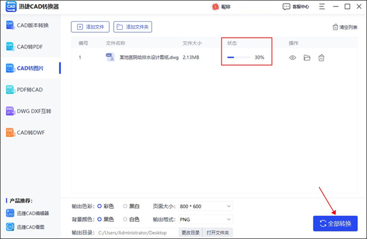
Task: Click the 昵称 username label
Action: 226,7
